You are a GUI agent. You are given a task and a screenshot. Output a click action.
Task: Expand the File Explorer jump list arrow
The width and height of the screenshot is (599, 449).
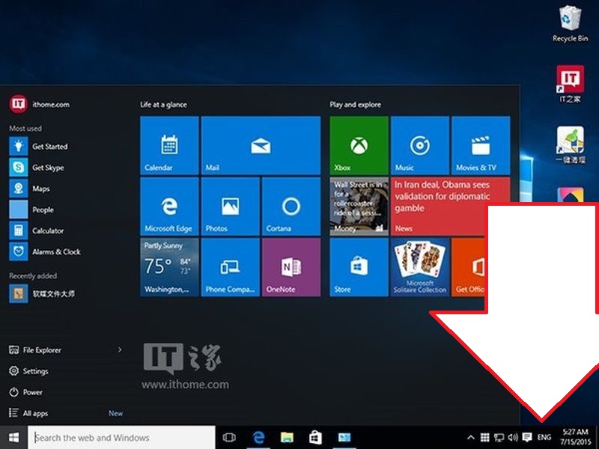[x=120, y=349]
